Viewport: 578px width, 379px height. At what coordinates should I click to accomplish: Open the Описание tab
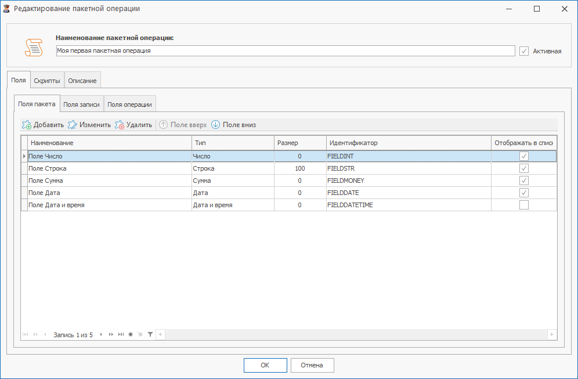pos(82,81)
